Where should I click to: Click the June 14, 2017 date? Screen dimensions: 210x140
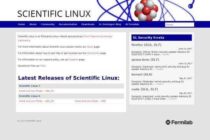185,49
